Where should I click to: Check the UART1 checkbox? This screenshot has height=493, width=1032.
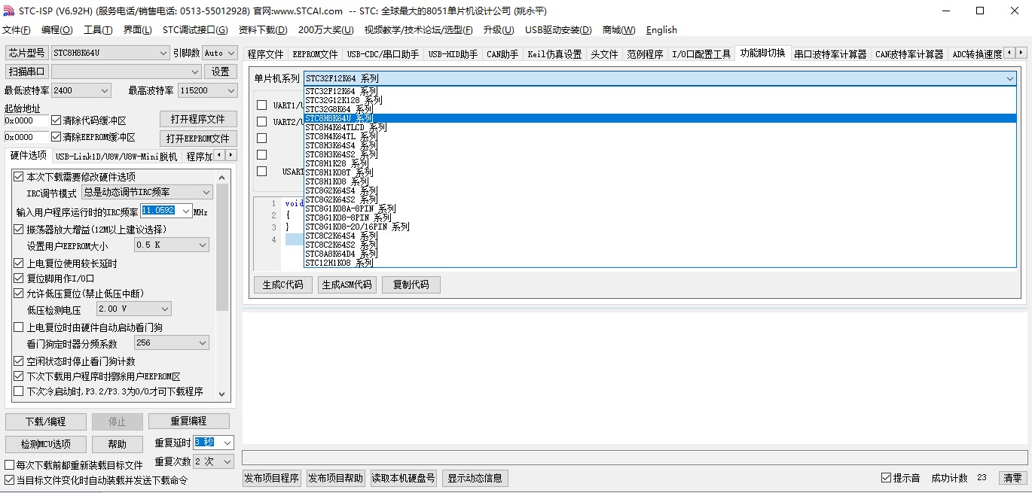(261, 105)
